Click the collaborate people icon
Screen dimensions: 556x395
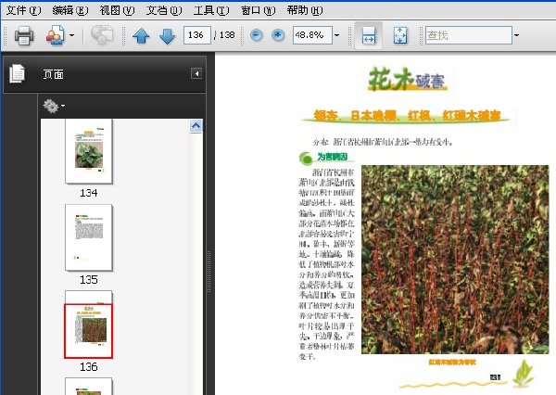(56, 35)
